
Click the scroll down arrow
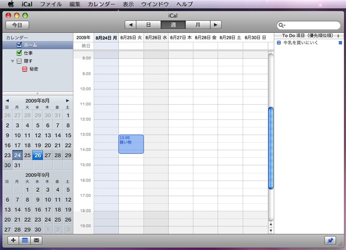(x=271, y=231)
